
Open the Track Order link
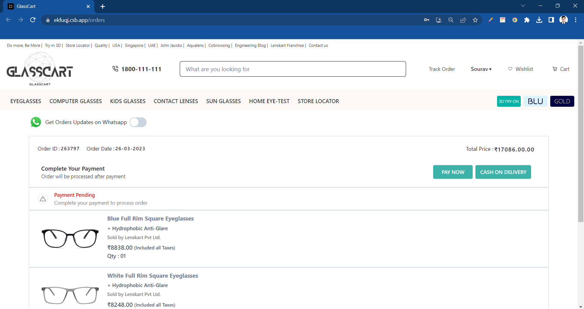tap(442, 69)
